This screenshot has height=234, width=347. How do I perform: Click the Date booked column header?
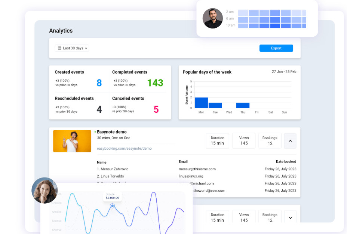pyautogui.click(x=286, y=161)
